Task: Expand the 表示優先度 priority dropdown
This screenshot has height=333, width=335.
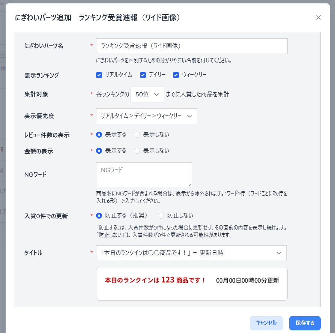Action: click(146, 116)
